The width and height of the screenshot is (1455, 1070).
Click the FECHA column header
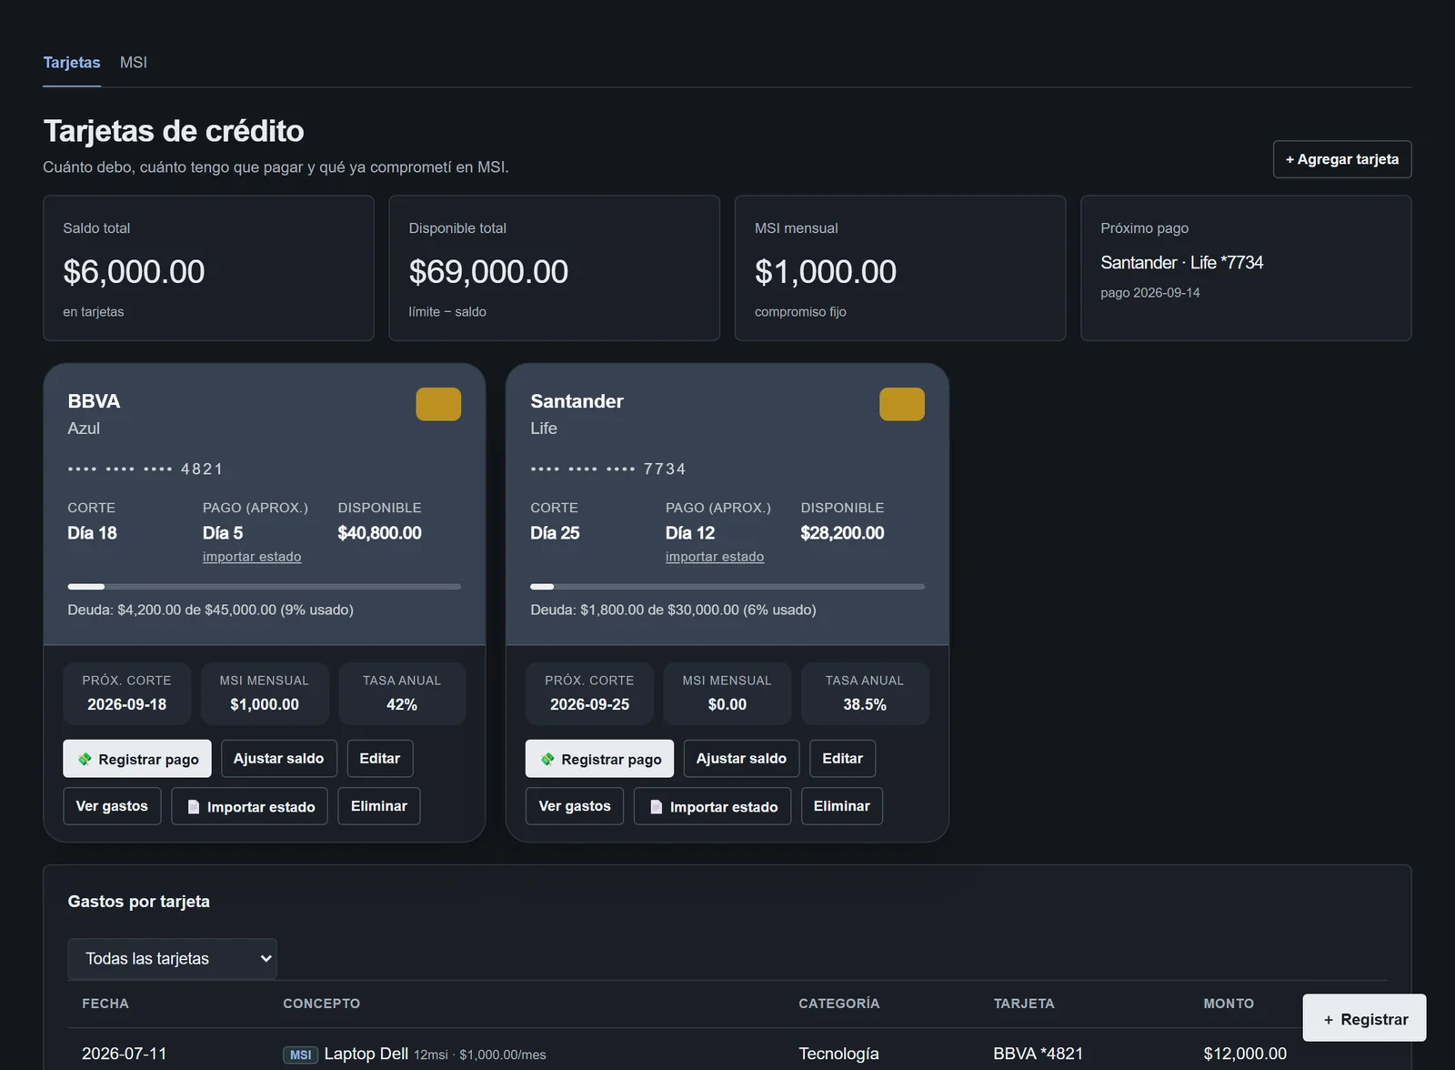click(105, 1004)
